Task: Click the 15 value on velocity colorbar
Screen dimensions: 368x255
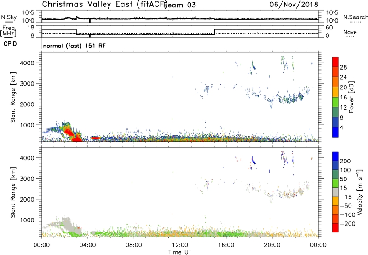Action: coord(343,188)
